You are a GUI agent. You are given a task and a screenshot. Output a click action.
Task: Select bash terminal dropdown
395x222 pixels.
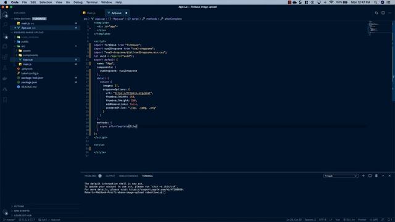[341, 176]
